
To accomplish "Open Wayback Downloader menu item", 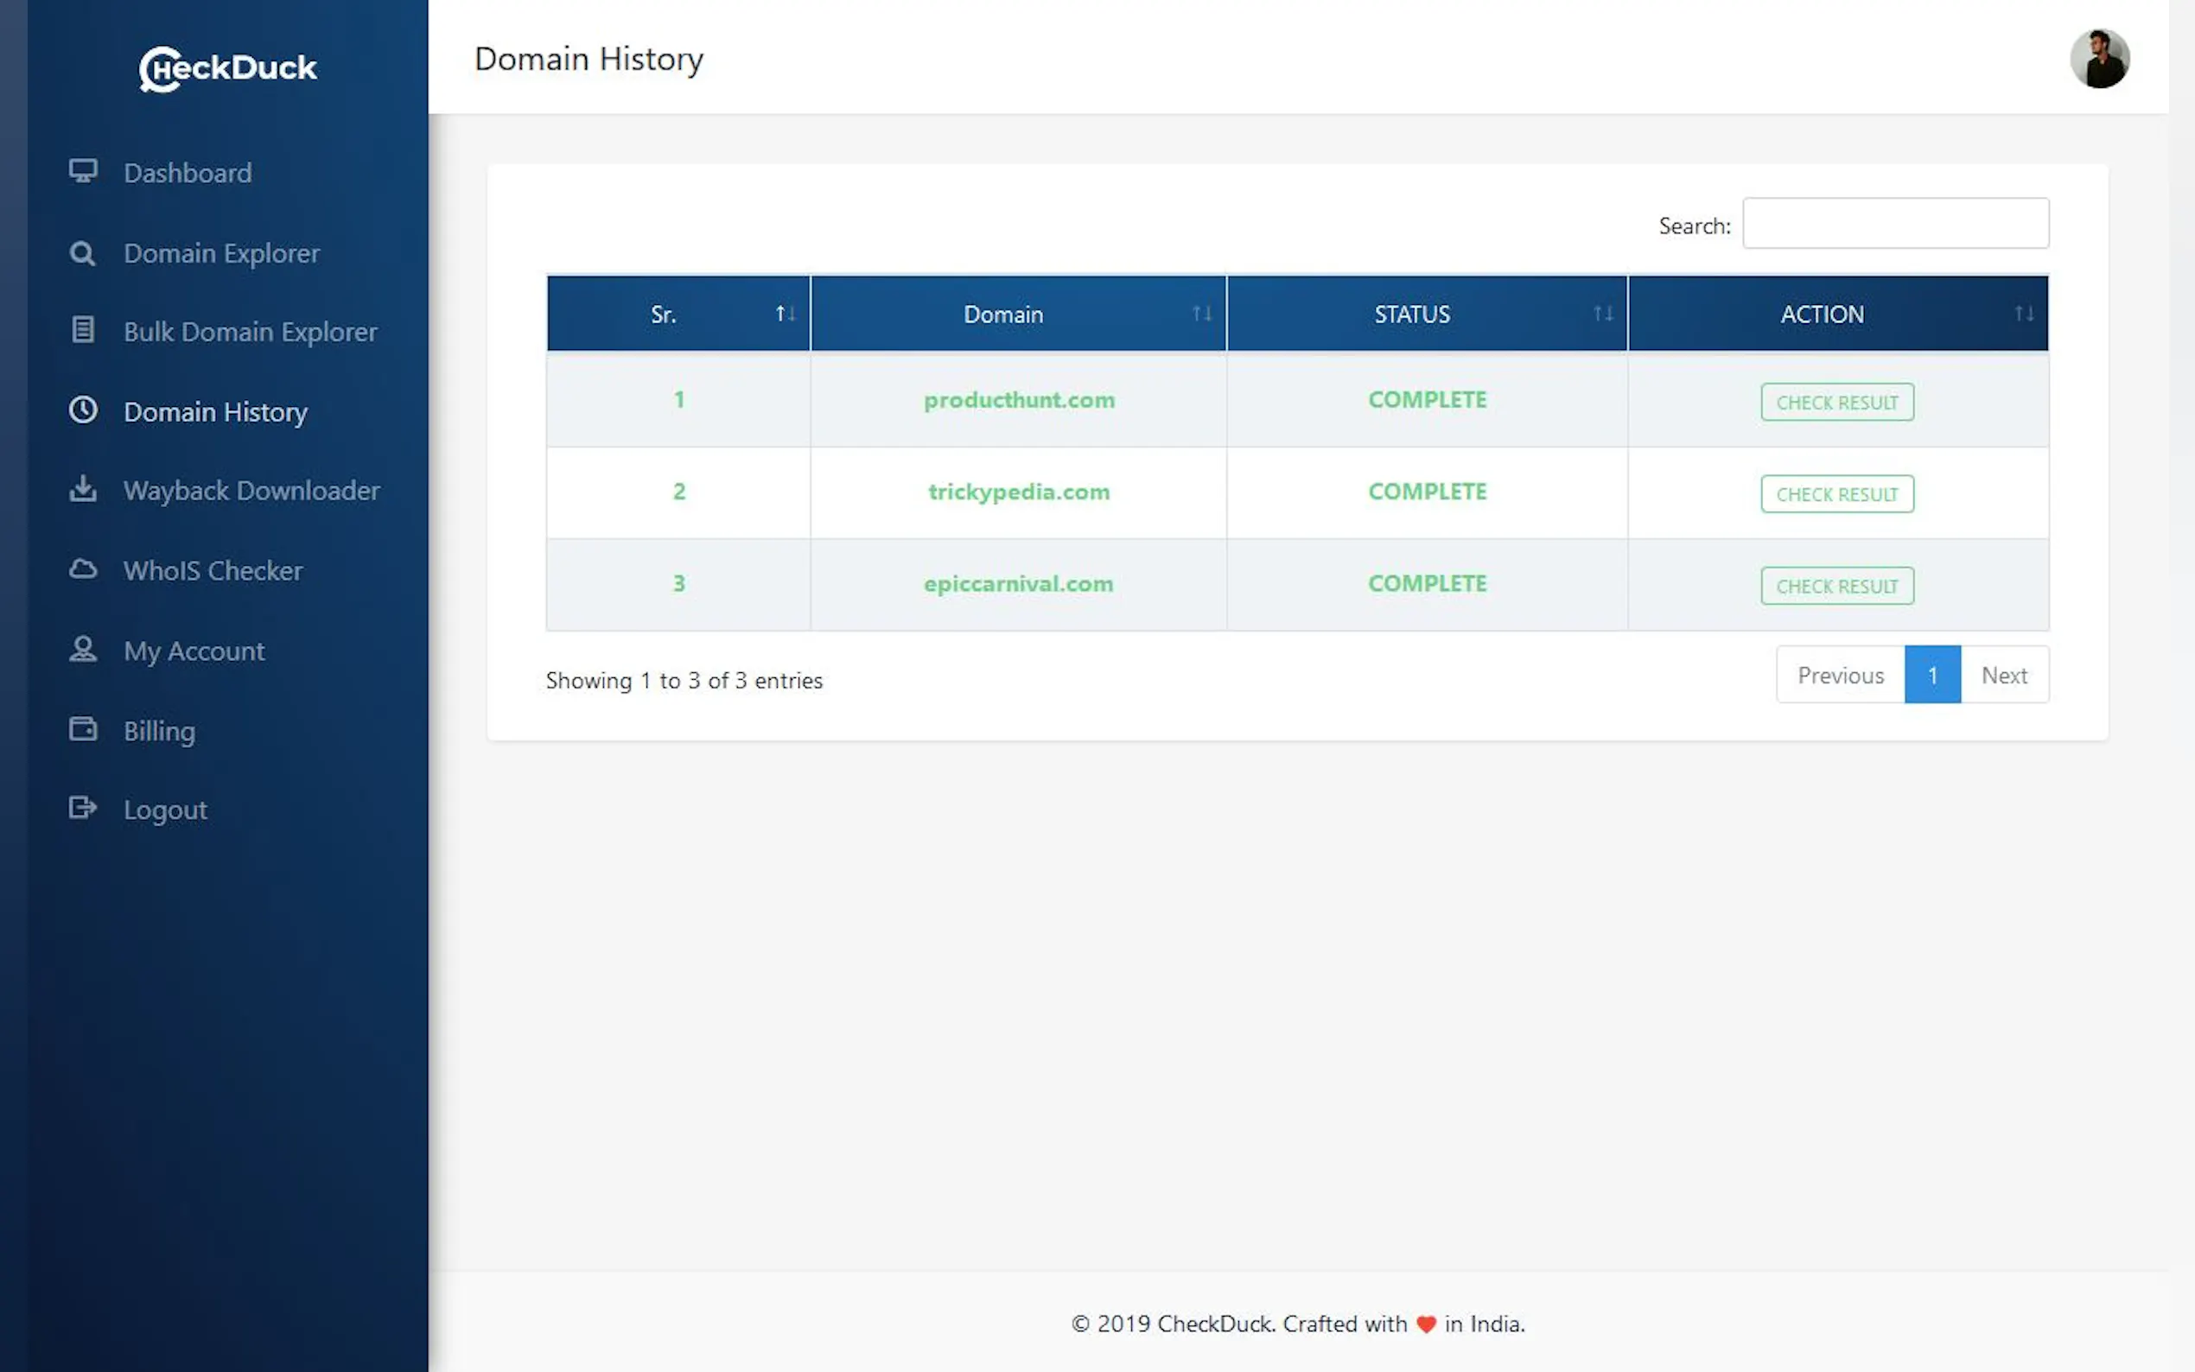I will [251, 491].
